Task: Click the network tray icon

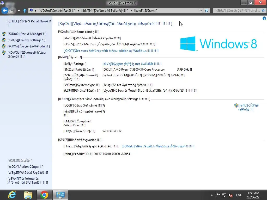Action: pos(224,195)
